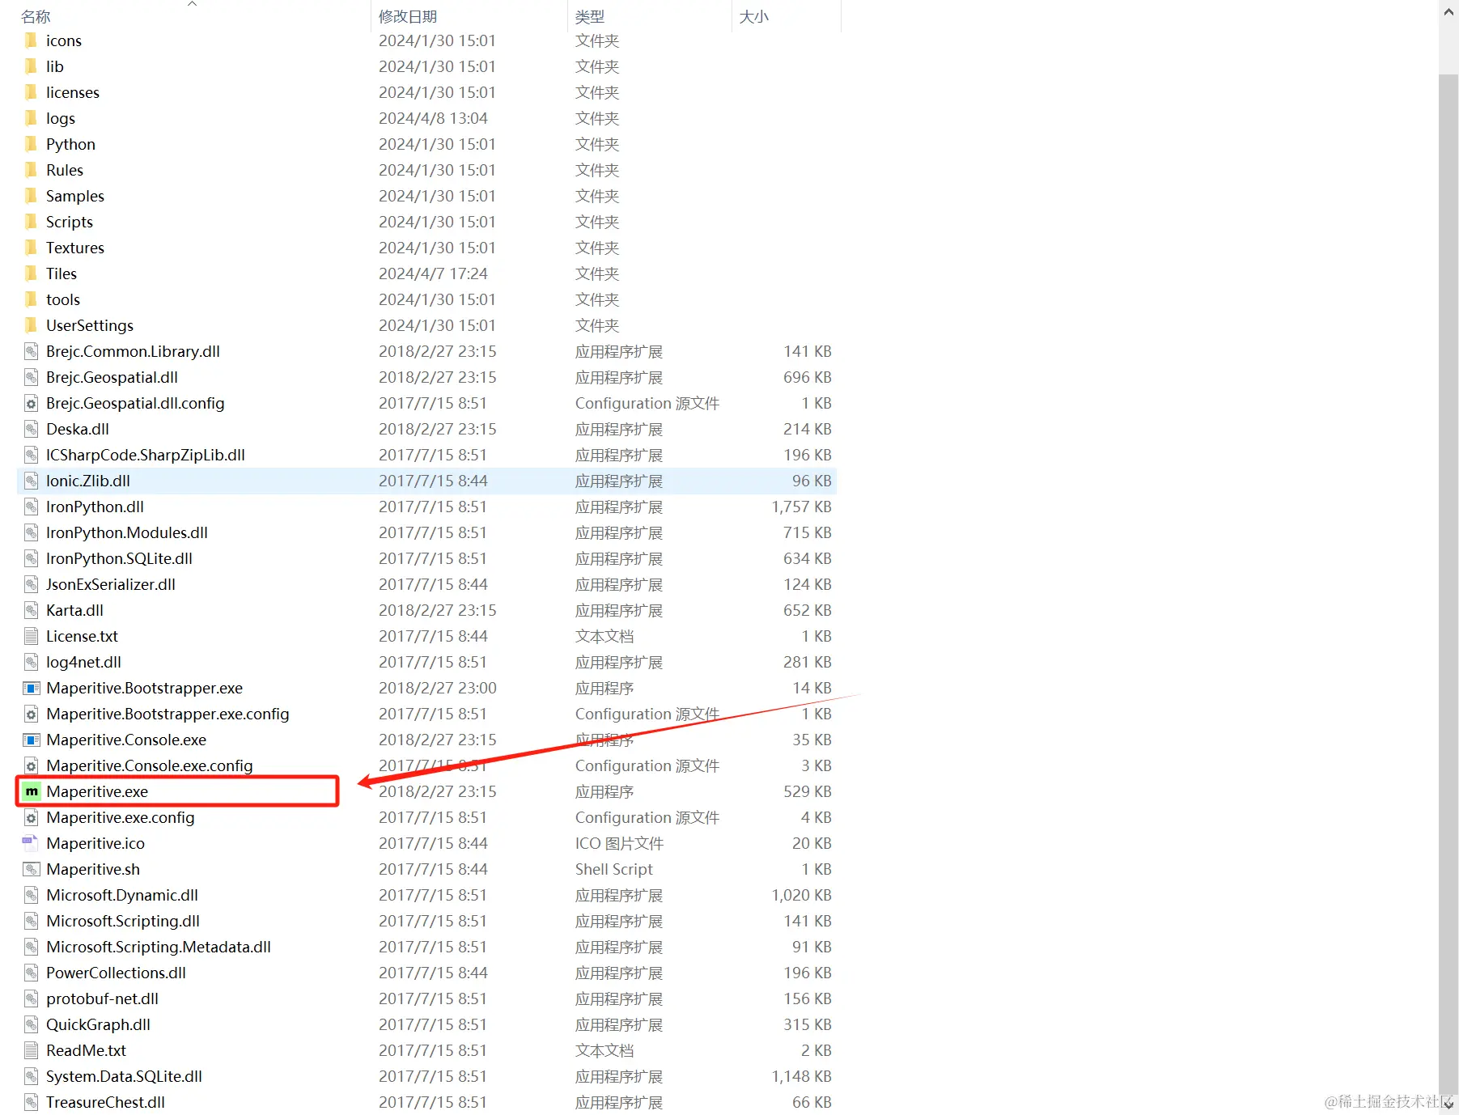Viewport: 1459px width, 1115px height.
Task: Click the Maperitive.Console.exe program icon
Action: click(x=32, y=740)
